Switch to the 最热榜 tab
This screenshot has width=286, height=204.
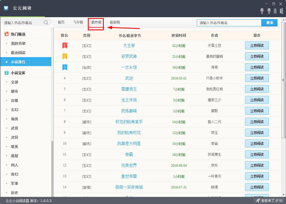pos(96,22)
